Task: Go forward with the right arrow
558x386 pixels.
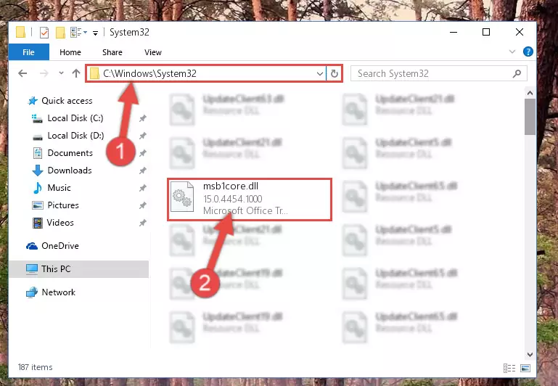Action: (44, 73)
